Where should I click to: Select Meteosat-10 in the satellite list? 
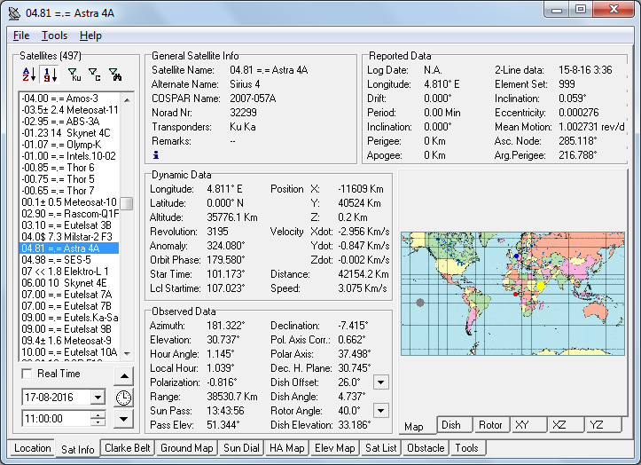coord(69,202)
